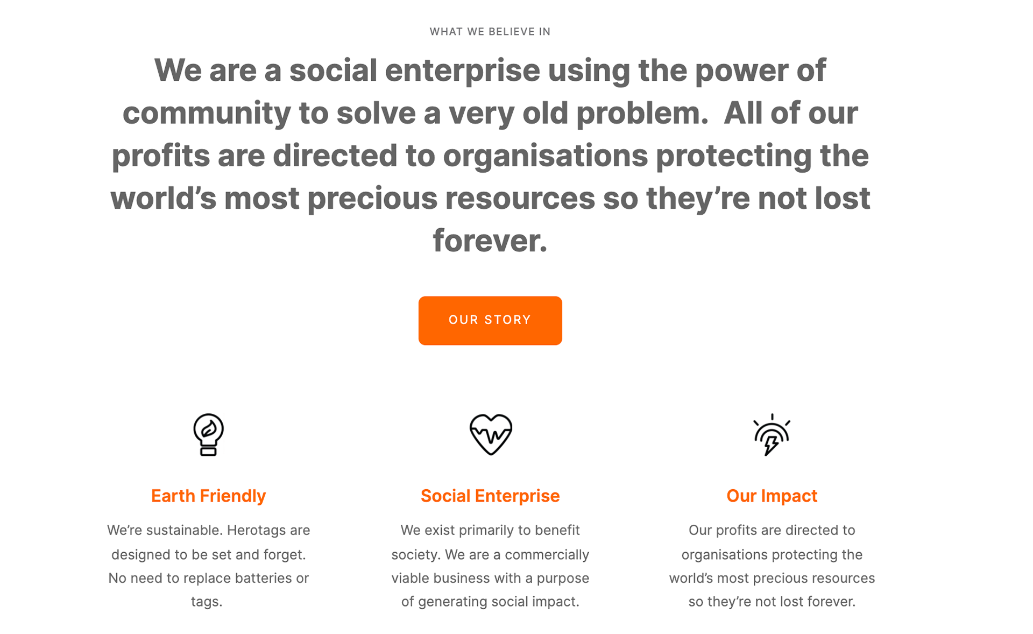
Task: Click the 'We exist primarily to benefit' paragraph
Action: [x=490, y=566]
